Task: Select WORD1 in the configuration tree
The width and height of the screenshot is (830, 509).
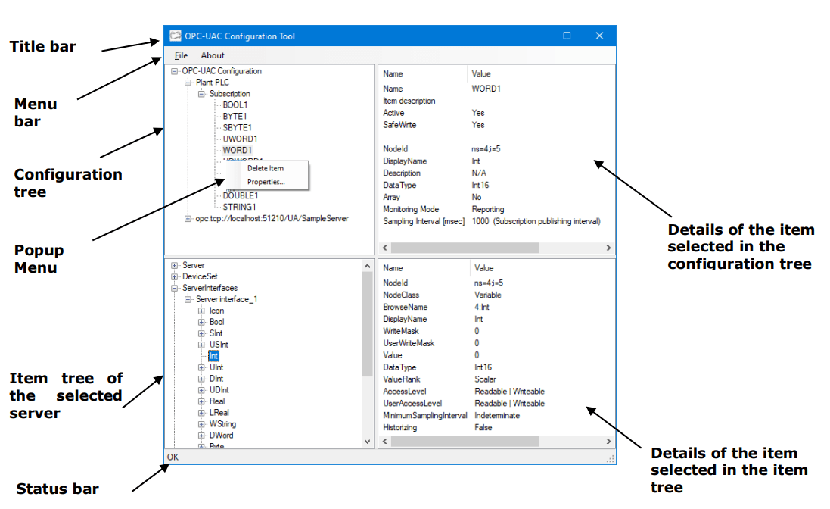Action: coord(237,151)
